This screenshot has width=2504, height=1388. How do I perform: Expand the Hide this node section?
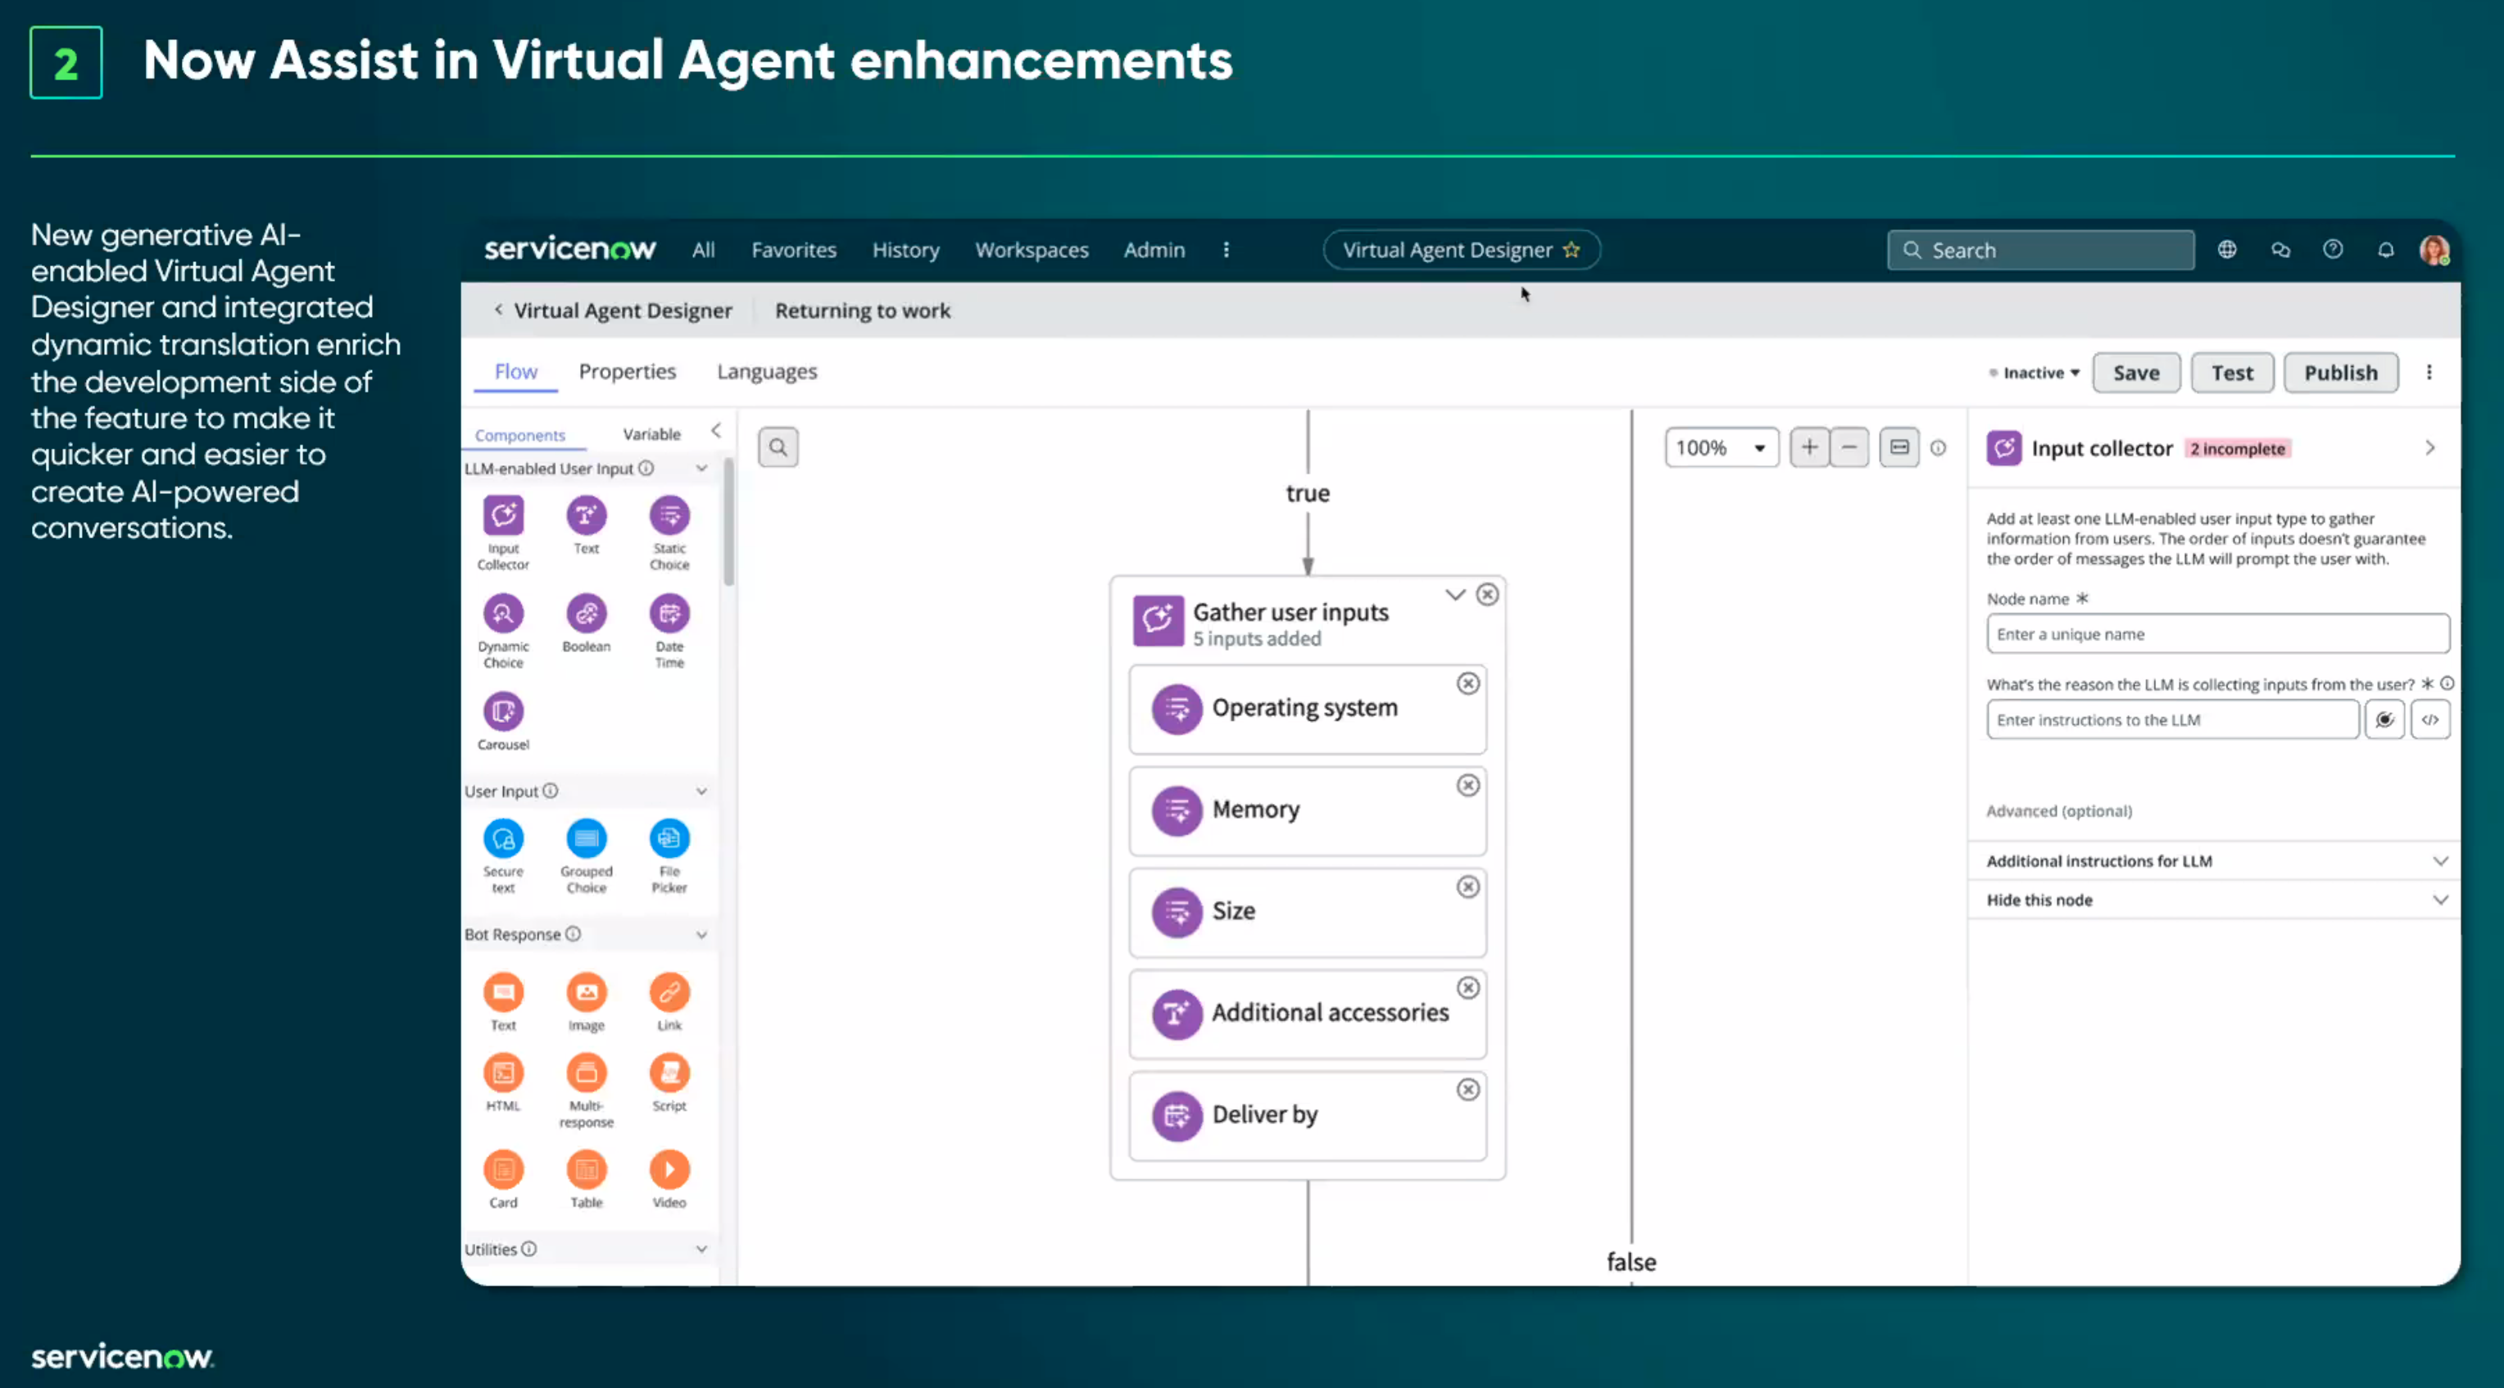click(2216, 900)
